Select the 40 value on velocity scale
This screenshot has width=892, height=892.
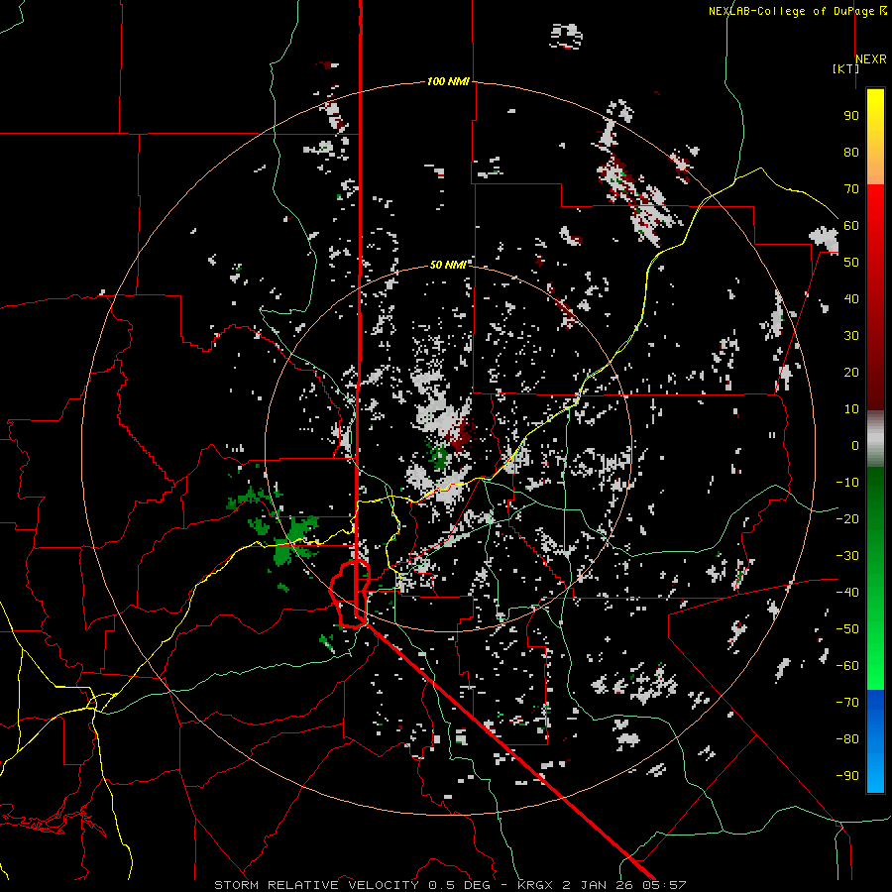click(x=851, y=298)
